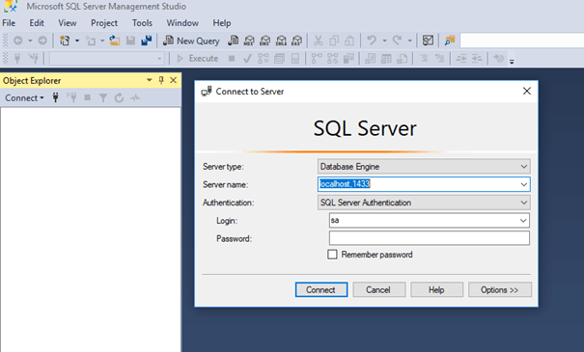Open the File menu
Image resolution: width=584 pixels, height=352 pixels.
click(9, 23)
